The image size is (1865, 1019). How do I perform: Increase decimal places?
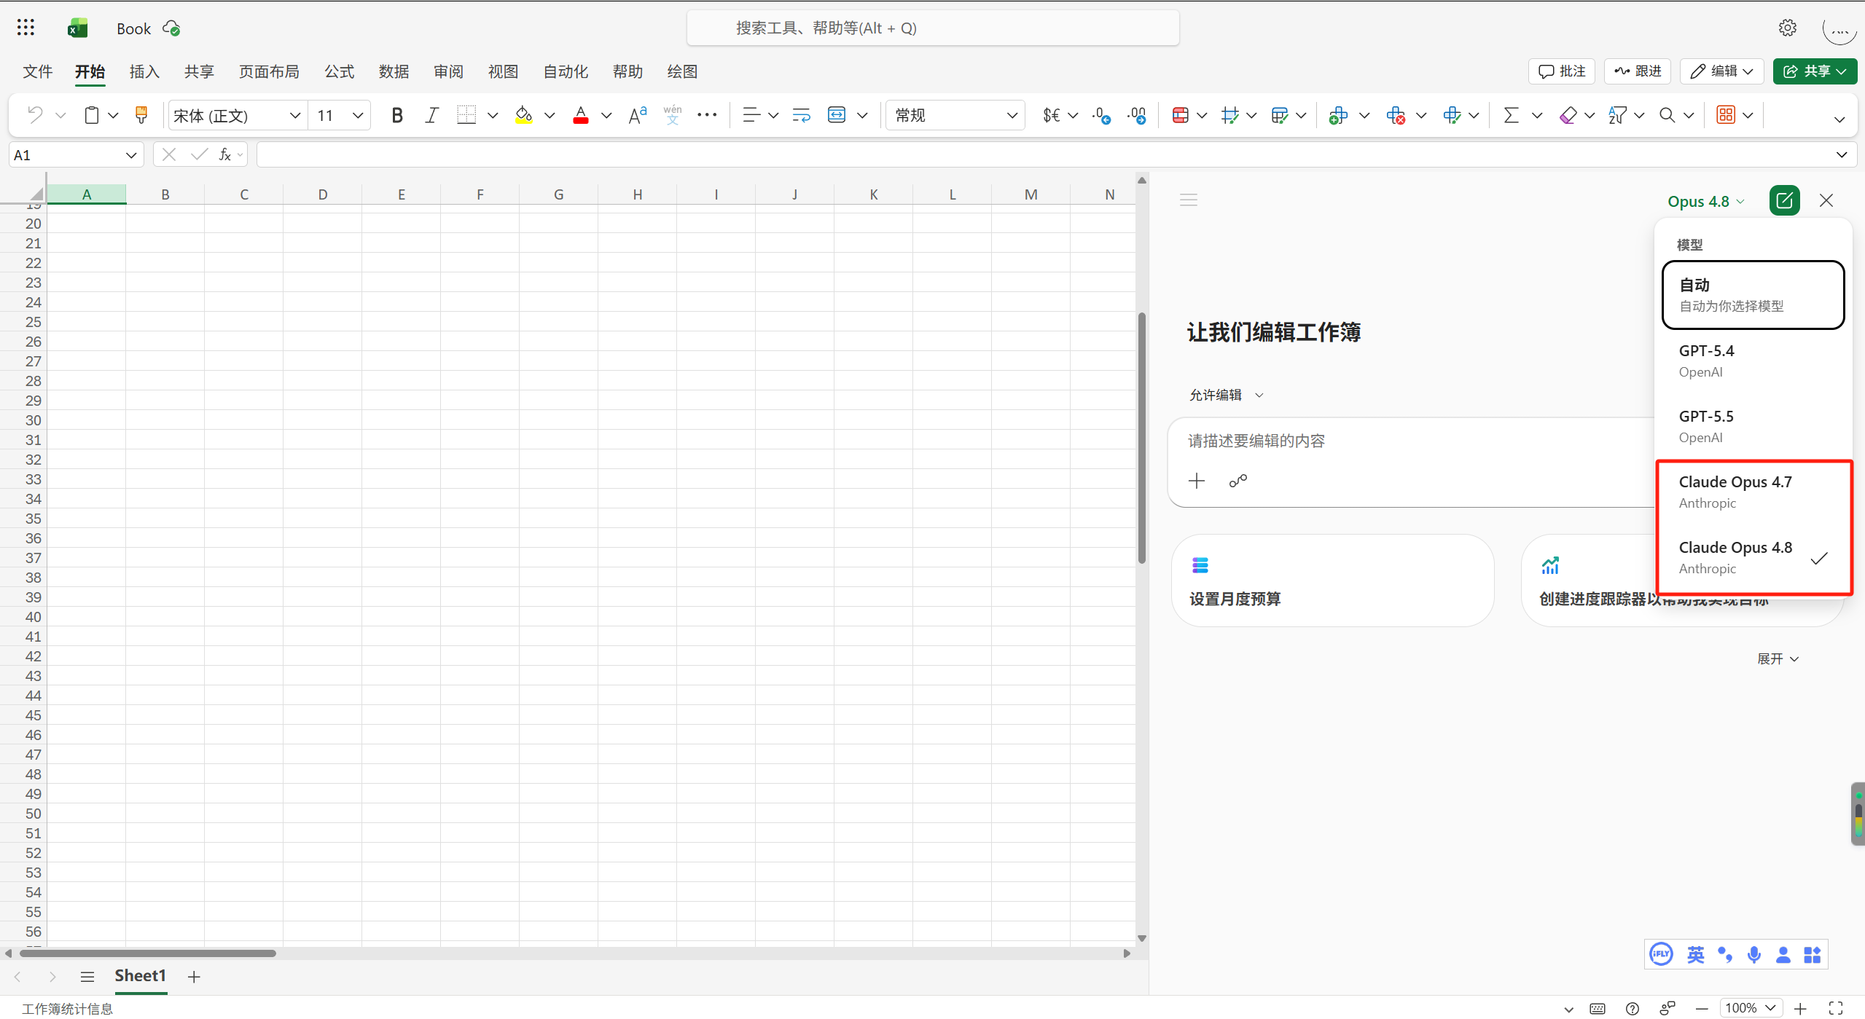coord(1136,115)
